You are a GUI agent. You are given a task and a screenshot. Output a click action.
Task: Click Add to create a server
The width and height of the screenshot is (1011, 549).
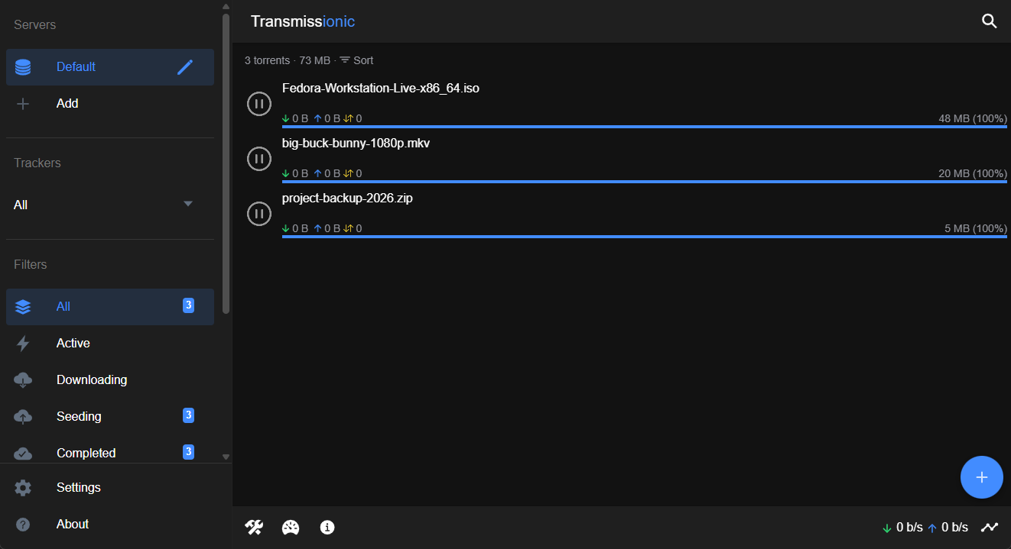pos(110,104)
